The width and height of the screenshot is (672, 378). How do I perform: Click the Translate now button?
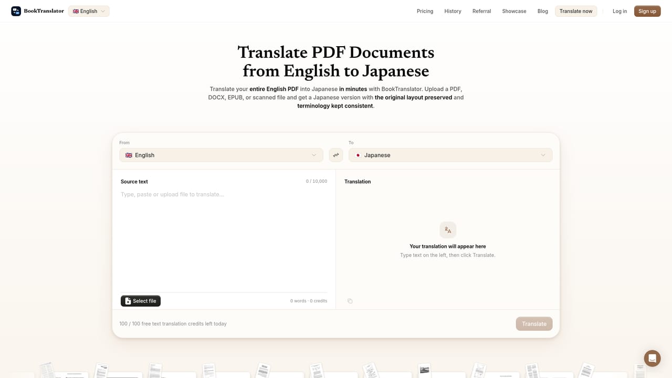[x=576, y=11]
